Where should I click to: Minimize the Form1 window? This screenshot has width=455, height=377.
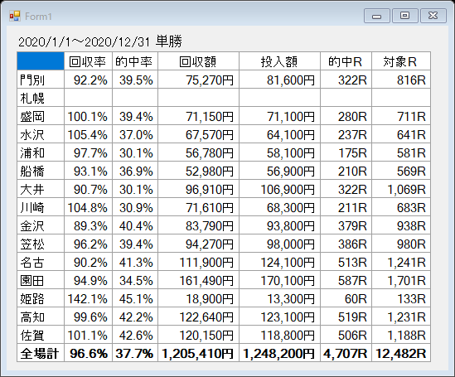[x=376, y=16]
